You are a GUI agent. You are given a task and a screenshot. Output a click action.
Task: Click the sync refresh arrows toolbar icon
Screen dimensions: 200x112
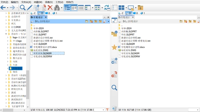pos(107,8)
